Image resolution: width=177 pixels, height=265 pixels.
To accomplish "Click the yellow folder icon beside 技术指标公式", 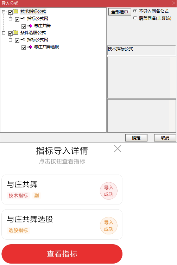I will (16, 11).
